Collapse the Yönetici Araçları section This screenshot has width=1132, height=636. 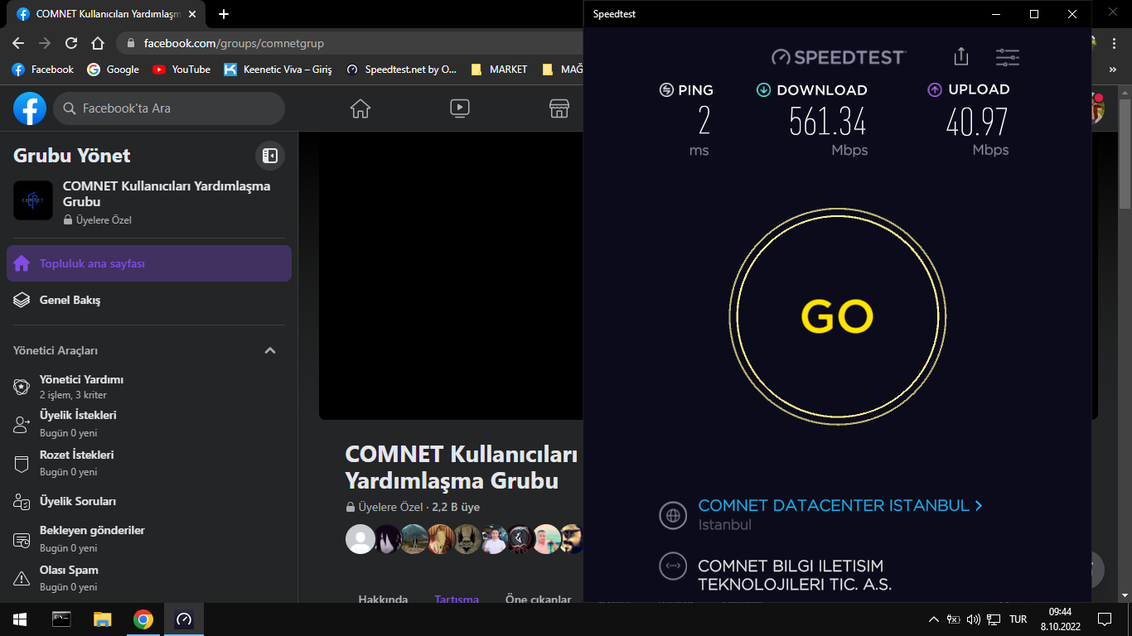pos(269,350)
